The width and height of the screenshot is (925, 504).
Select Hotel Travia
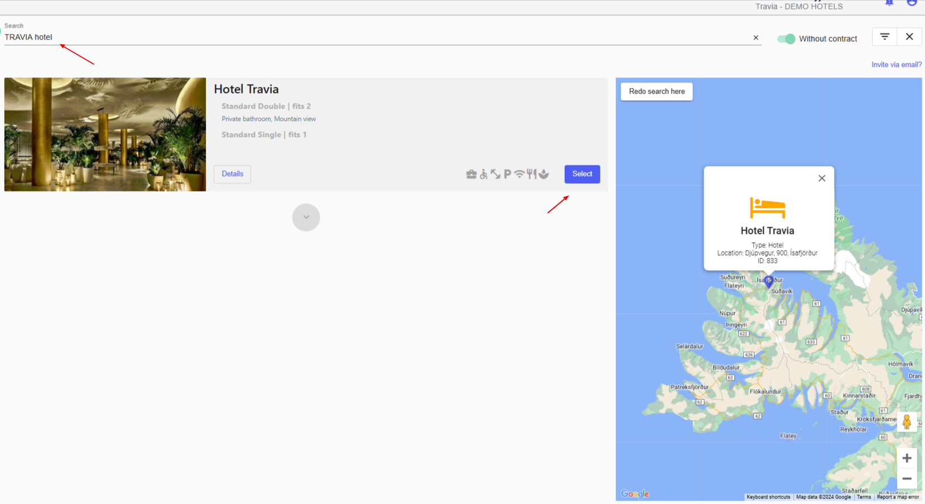click(x=582, y=174)
